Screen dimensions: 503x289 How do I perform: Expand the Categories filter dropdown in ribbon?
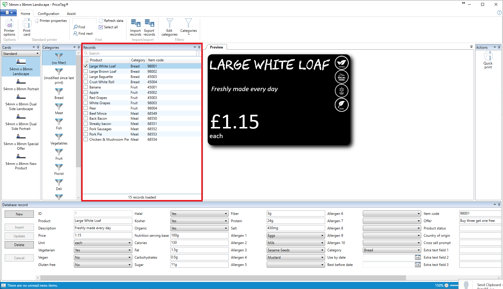[188, 27]
